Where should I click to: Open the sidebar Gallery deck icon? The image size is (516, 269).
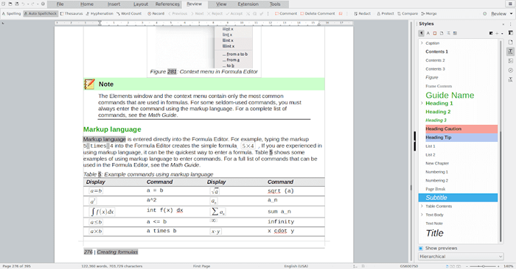click(x=510, y=61)
